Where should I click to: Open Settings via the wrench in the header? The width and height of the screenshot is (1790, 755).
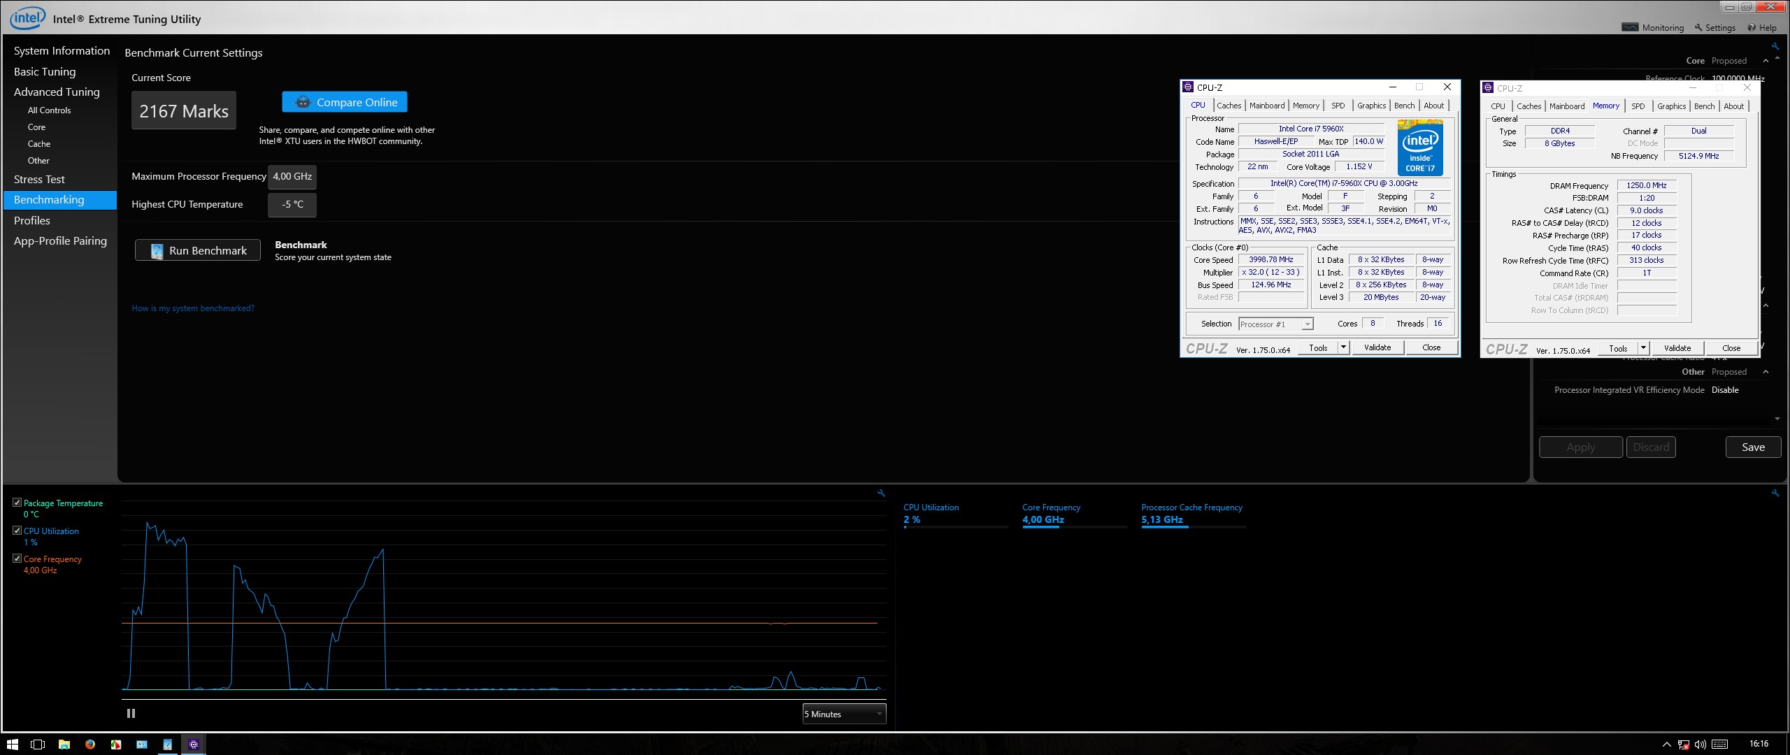pyautogui.click(x=1698, y=27)
